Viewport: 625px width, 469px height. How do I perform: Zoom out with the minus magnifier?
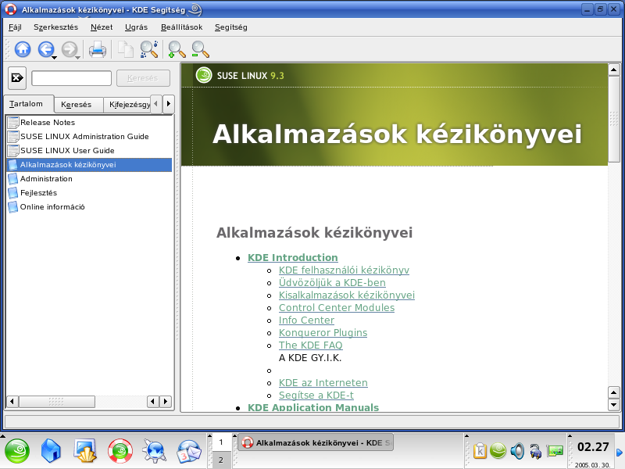tap(200, 50)
